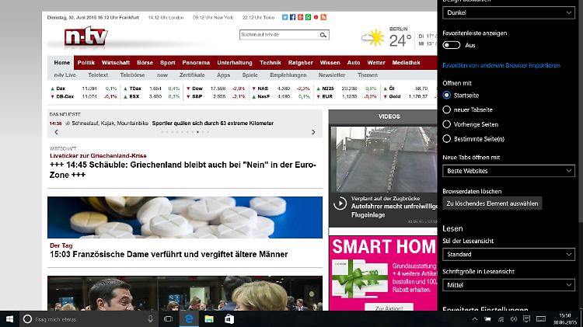Open the Wi-Fi network tray icon
The height and width of the screenshot is (327, 583).
(501, 318)
